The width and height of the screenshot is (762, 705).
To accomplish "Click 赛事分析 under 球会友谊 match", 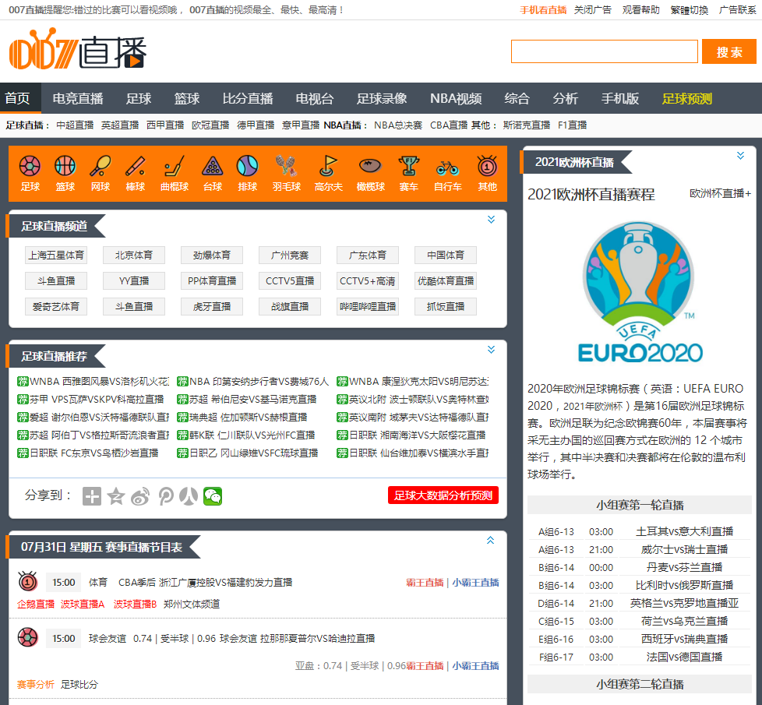I will point(36,685).
